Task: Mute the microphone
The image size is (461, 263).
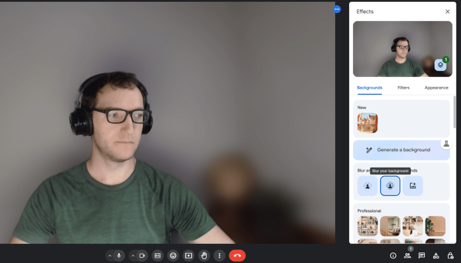Action: (x=119, y=255)
